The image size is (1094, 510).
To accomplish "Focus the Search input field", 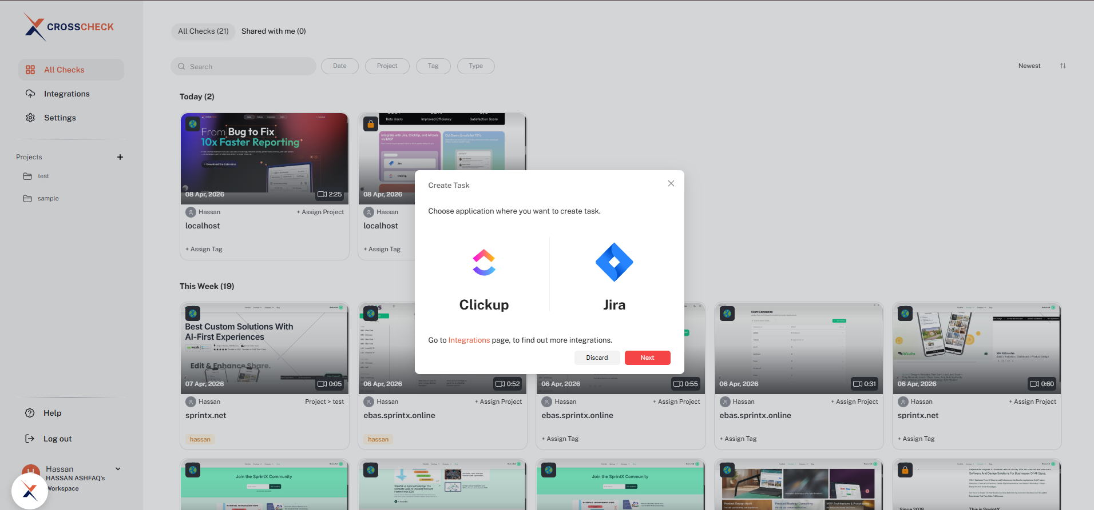I will point(243,66).
